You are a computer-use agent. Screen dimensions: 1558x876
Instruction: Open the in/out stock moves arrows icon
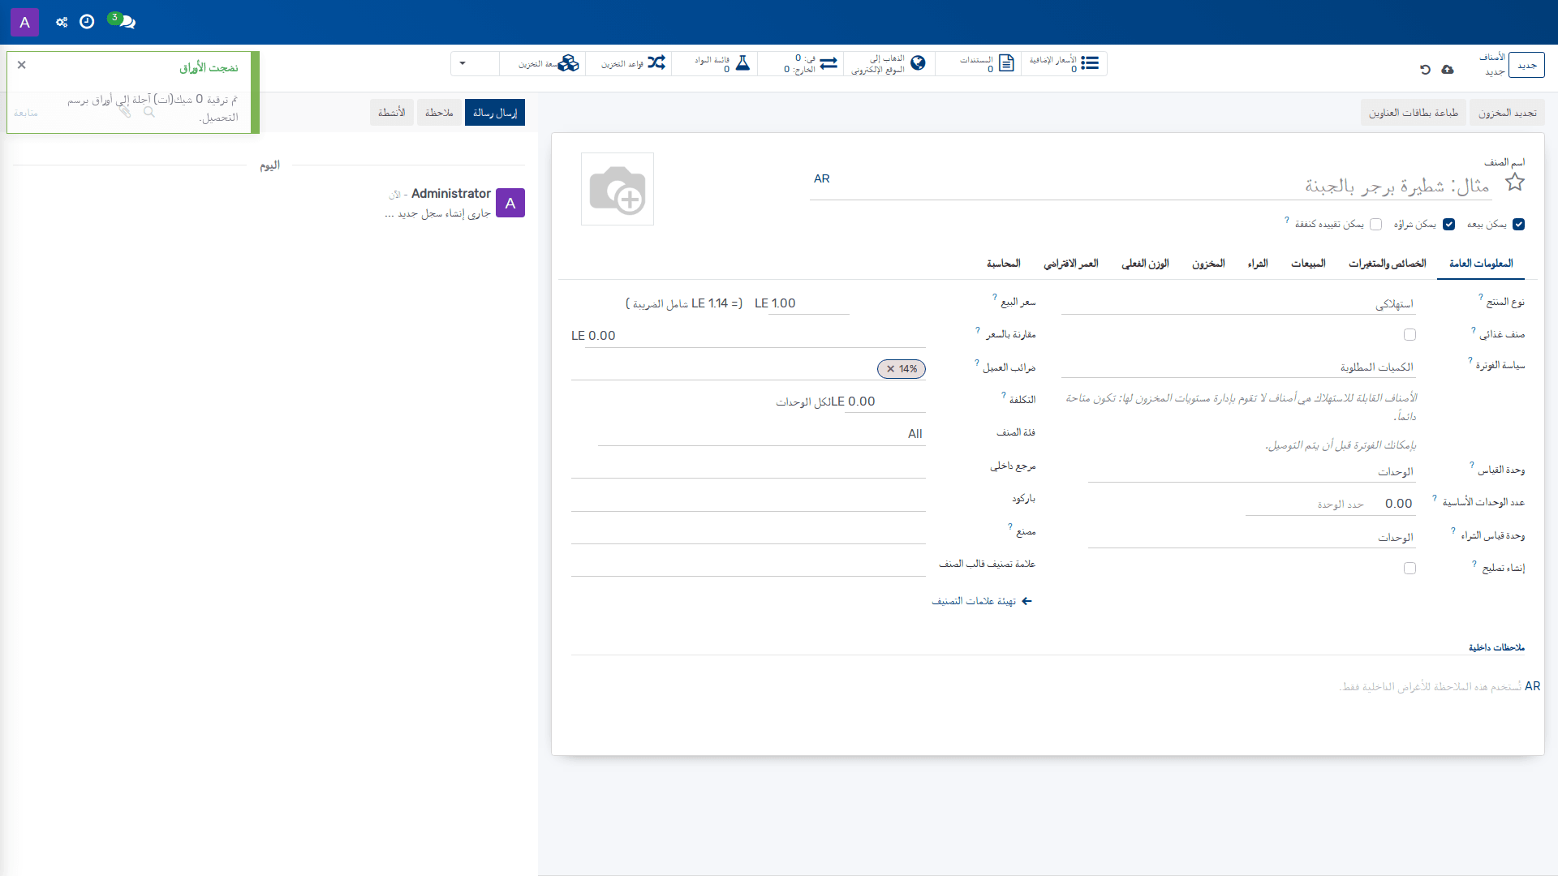[x=828, y=63]
